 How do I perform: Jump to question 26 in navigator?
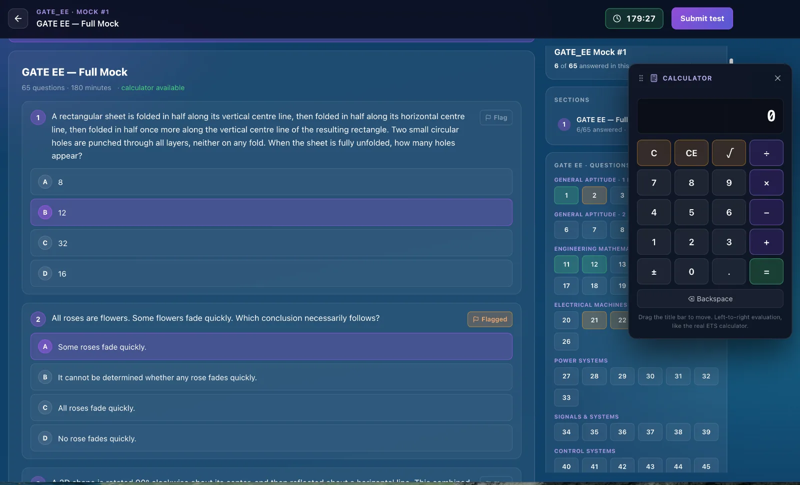566,341
